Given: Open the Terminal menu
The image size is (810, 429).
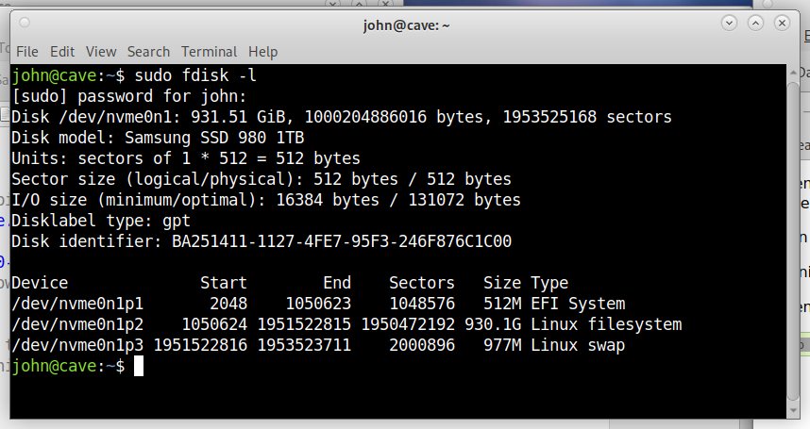Looking at the screenshot, I should point(209,52).
